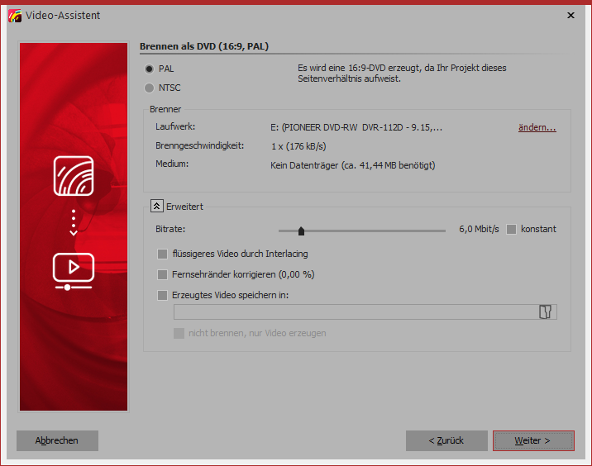Select the PAL video standard

[x=149, y=69]
